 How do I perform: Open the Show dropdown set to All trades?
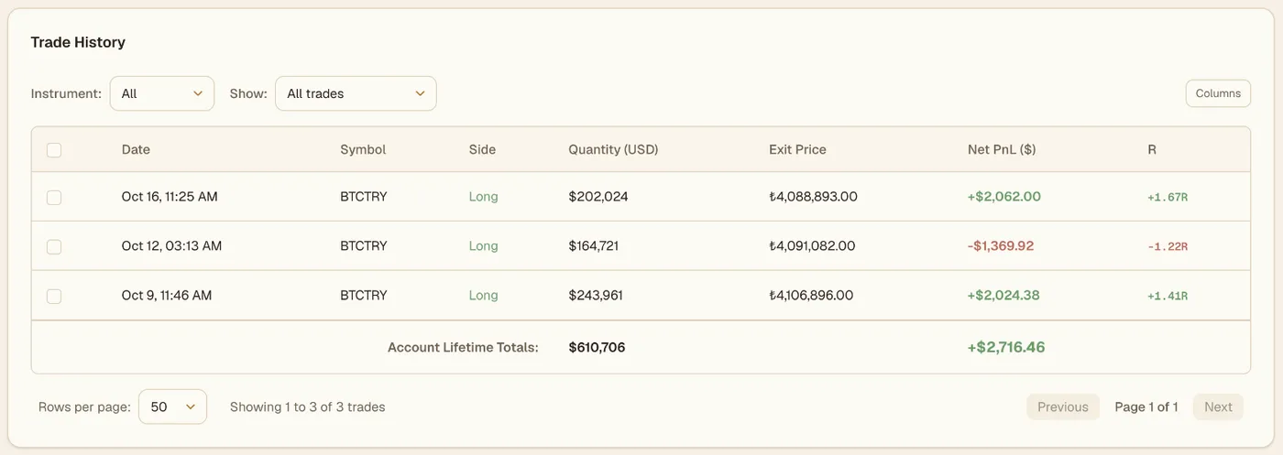(356, 93)
